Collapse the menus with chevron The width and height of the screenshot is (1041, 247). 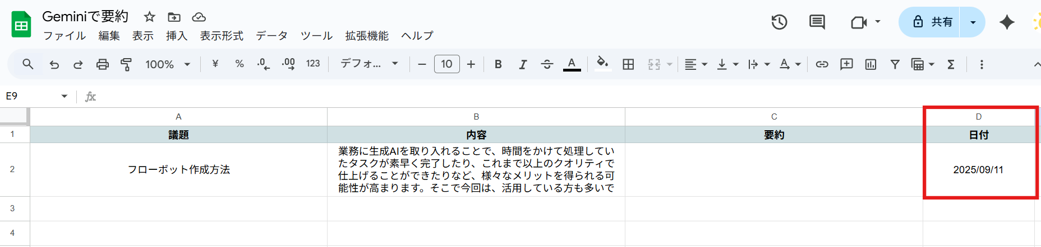[x=1037, y=65]
